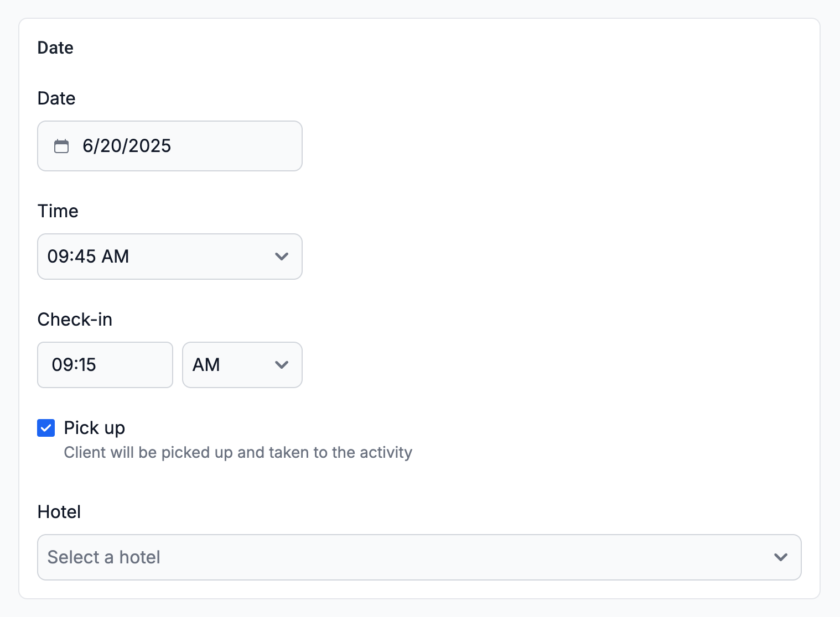
Task: Click the chevron arrow beside AM
Action: point(282,365)
